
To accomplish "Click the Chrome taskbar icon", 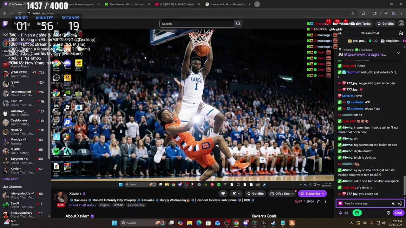I will pyautogui.click(x=236, y=223).
